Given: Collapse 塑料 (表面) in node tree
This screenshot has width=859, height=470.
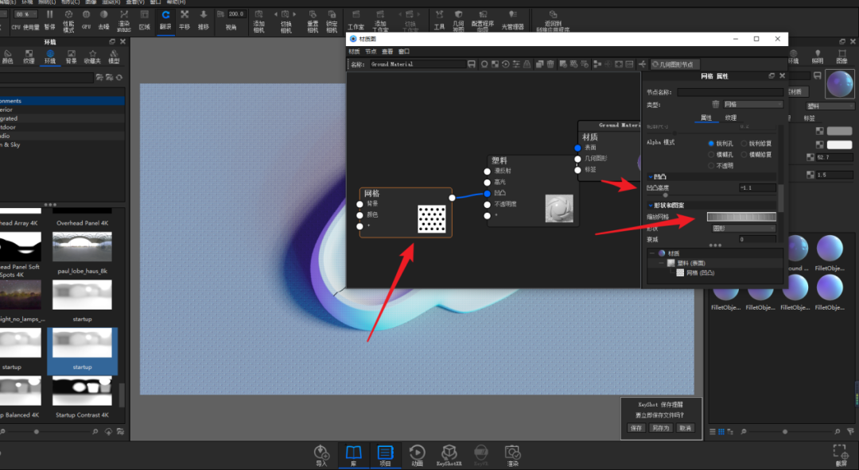Looking at the screenshot, I should tap(661, 263).
